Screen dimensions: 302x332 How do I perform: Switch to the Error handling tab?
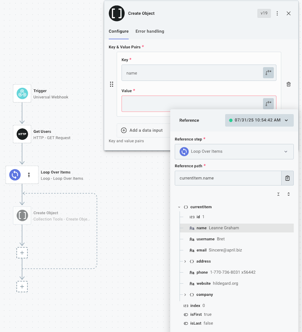(x=150, y=31)
